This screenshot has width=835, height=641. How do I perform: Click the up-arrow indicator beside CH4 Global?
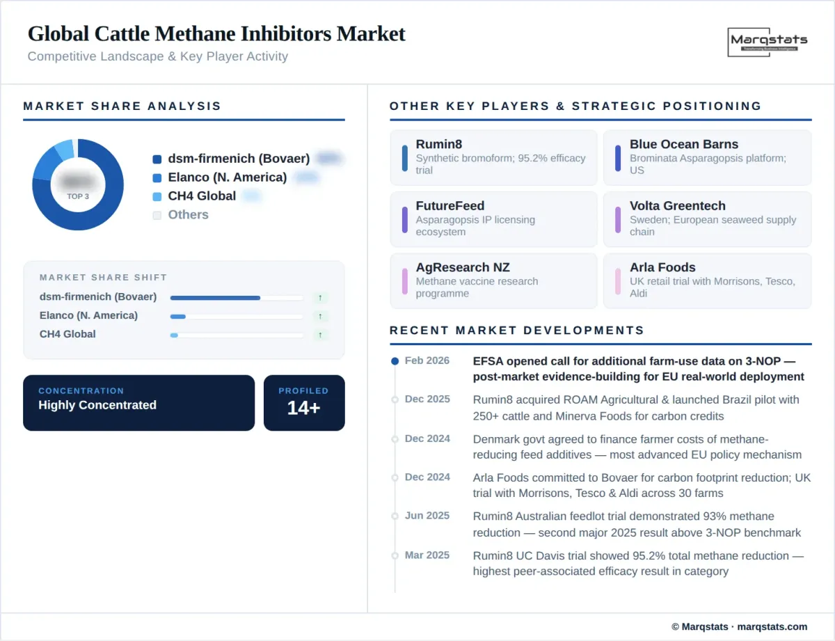[320, 335]
